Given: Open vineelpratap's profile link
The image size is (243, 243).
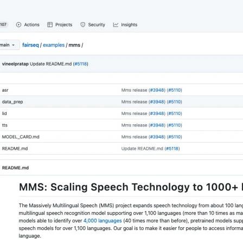Looking at the screenshot, I should coord(15,64).
